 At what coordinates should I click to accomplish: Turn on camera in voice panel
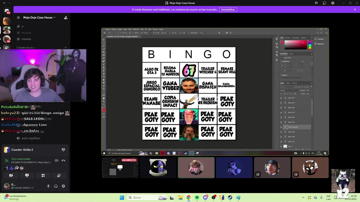point(11,175)
